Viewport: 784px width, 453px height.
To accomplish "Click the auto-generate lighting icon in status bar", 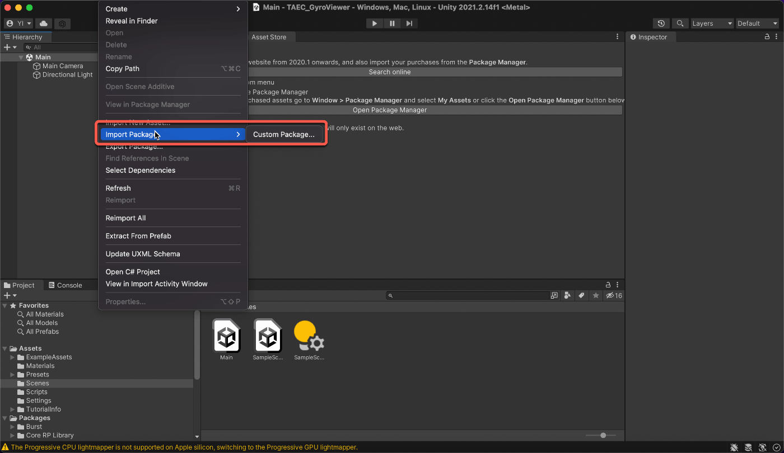I will [762, 447].
